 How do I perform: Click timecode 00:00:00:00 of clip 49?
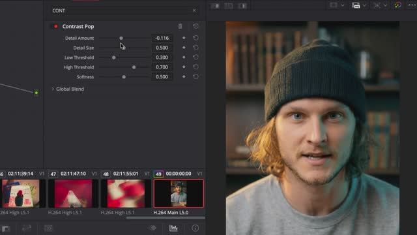point(179,174)
